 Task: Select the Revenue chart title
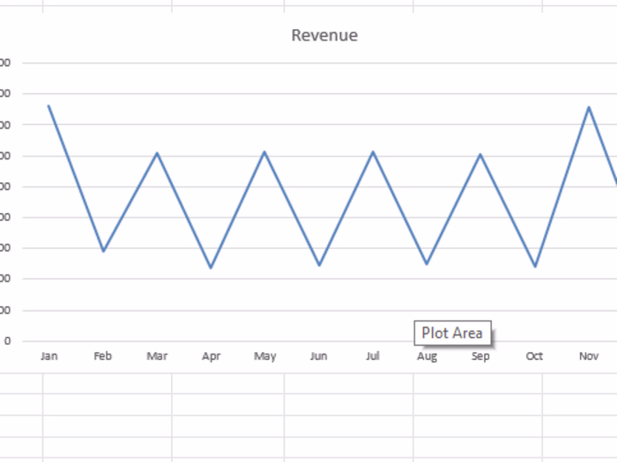click(x=324, y=35)
